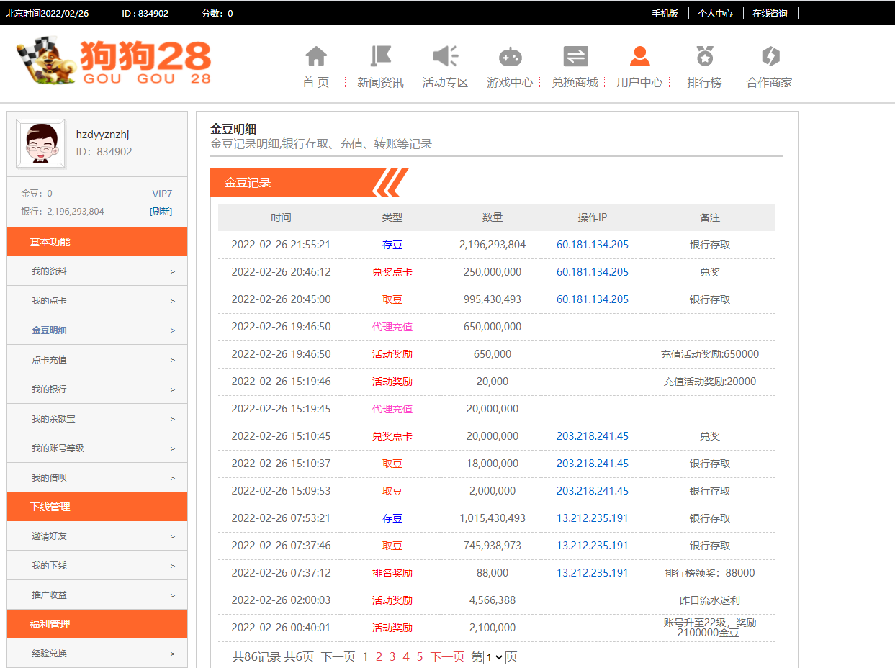
Task: Click the red 下一页 pagination link
Action: coord(447,657)
